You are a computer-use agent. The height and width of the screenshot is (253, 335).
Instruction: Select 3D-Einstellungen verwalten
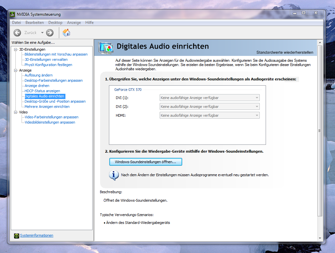tap(46, 59)
